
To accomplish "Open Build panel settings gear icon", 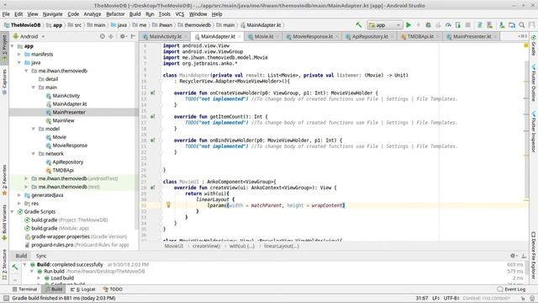I will [x=513, y=256].
